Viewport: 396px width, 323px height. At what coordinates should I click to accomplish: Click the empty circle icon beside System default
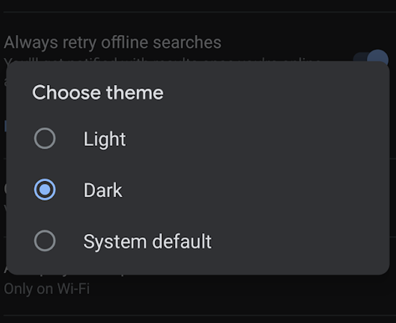pyautogui.click(x=45, y=241)
